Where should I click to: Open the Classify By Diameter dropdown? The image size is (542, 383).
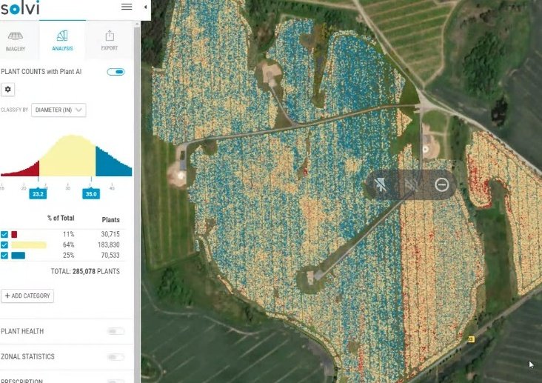click(x=58, y=110)
